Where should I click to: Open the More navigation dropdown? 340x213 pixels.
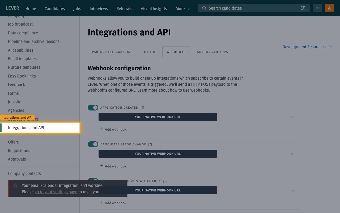(183, 9)
